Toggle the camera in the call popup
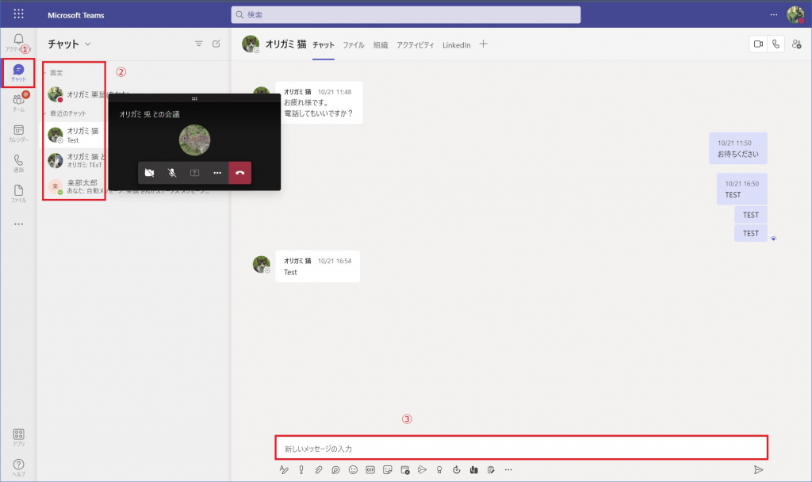The height and width of the screenshot is (482, 812). 149,173
